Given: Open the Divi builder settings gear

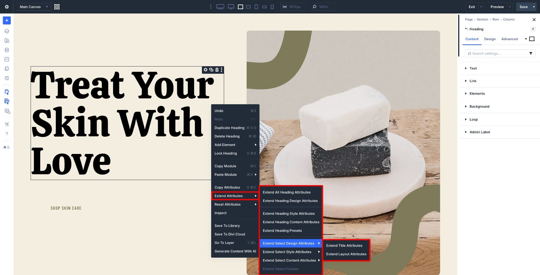Looking at the screenshot, I should (x=7, y=7).
